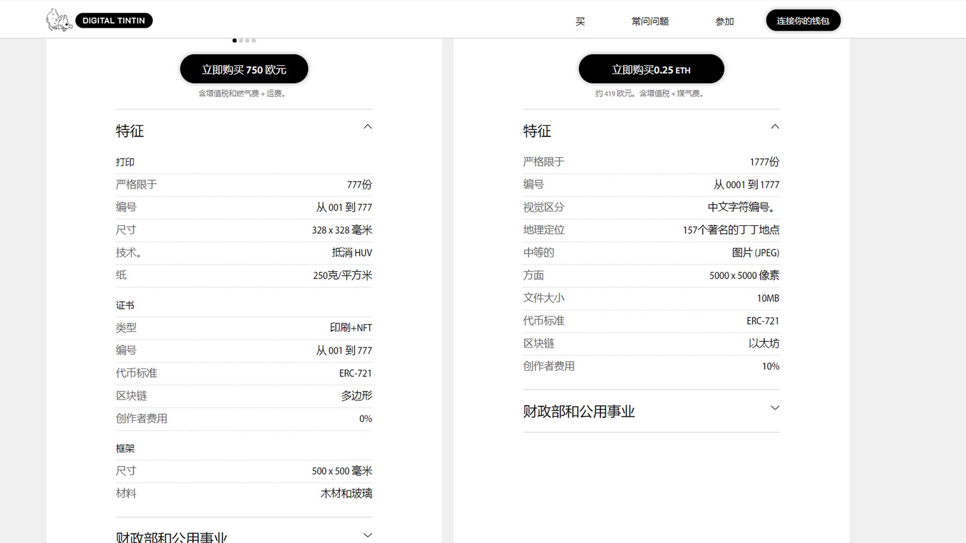Open the 买 menu item
The width and height of the screenshot is (966, 543).
580,22
